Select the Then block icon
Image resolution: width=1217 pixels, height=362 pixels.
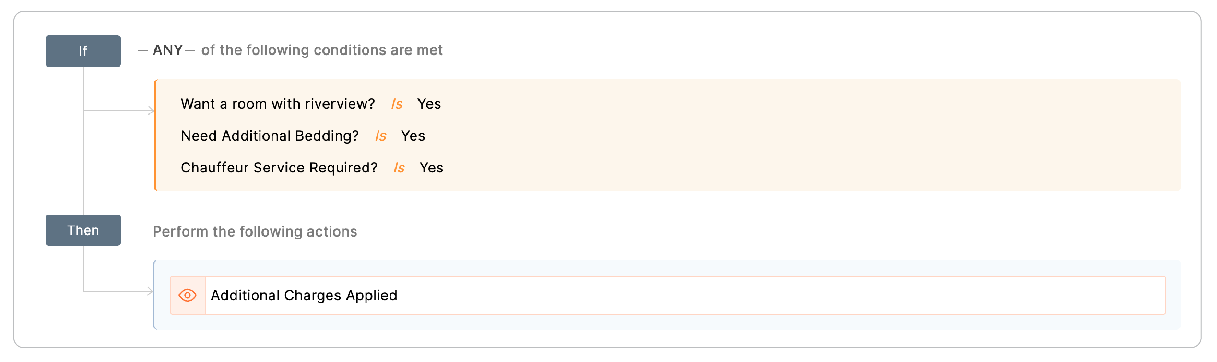pos(83,230)
